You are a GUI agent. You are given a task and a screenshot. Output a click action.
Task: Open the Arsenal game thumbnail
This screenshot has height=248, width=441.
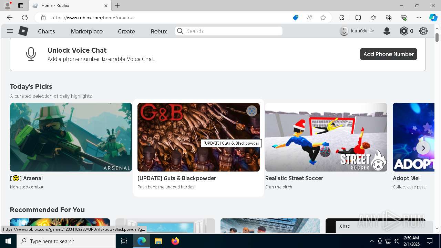point(71,137)
